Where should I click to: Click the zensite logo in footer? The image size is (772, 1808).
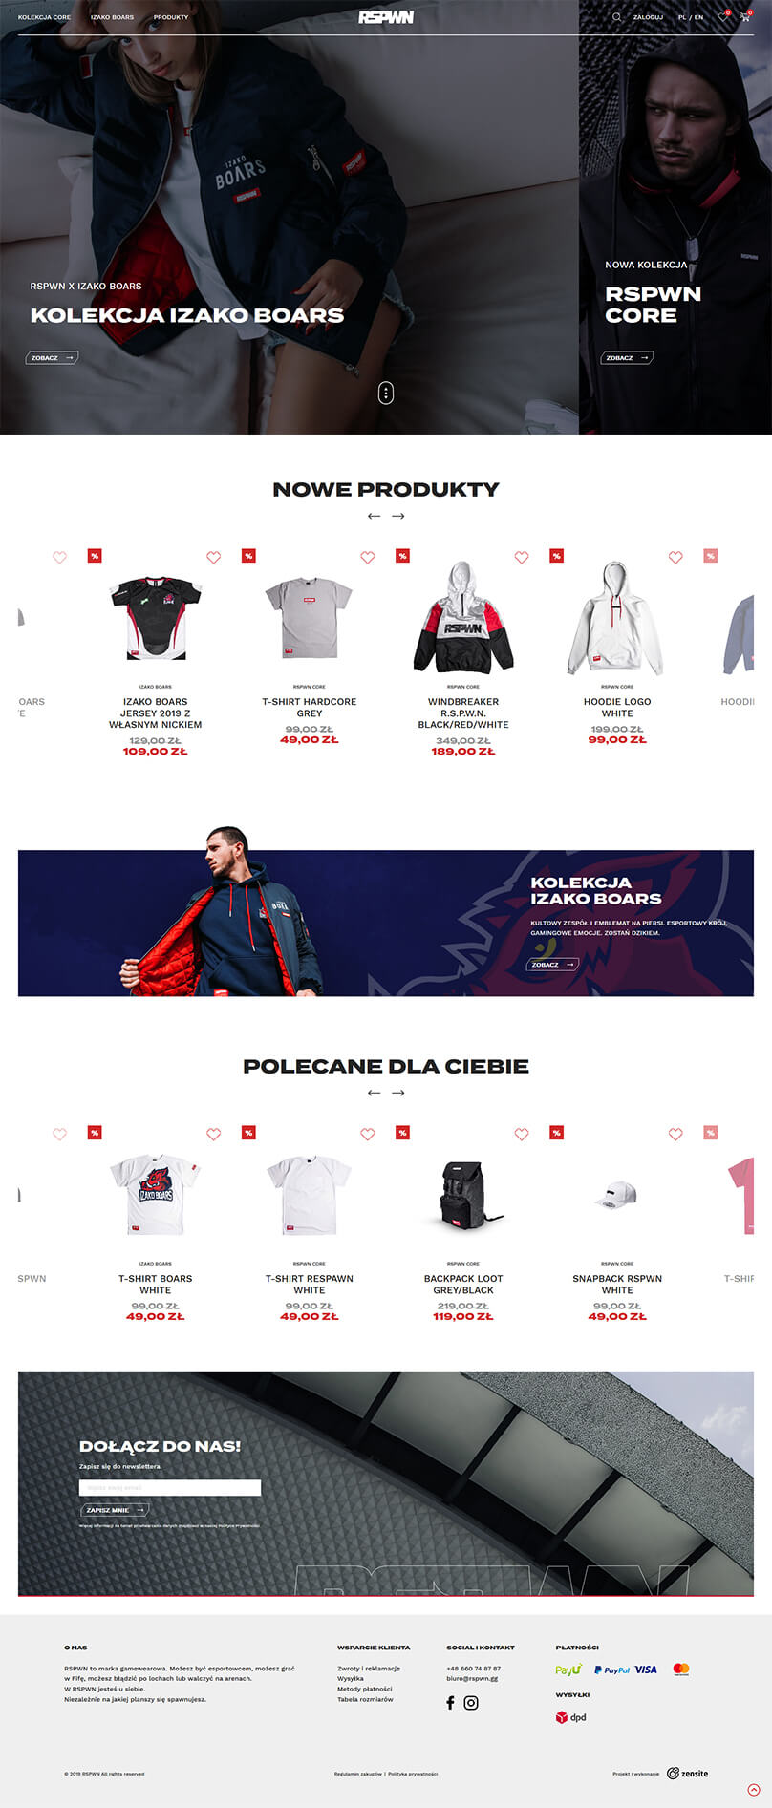[688, 1773]
